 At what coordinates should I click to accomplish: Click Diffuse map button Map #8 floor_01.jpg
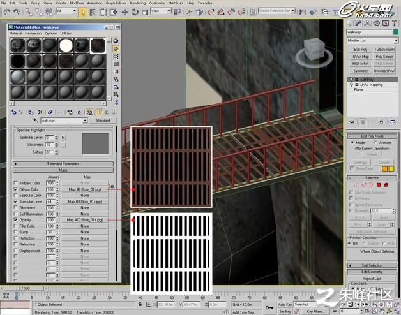click(85, 189)
